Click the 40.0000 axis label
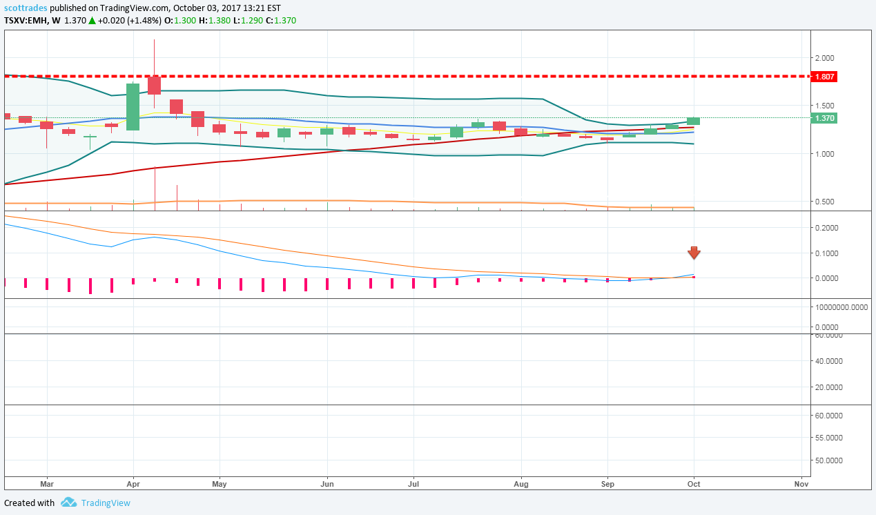The image size is (876, 515). (x=829, y=361)
